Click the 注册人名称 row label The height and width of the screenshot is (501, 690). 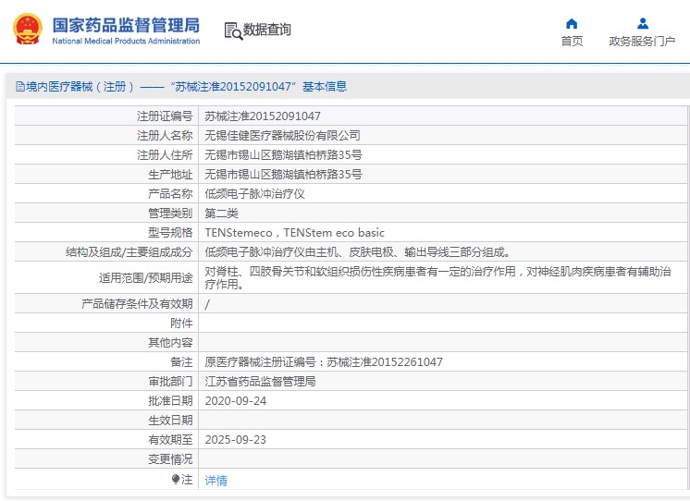point(165,136)
